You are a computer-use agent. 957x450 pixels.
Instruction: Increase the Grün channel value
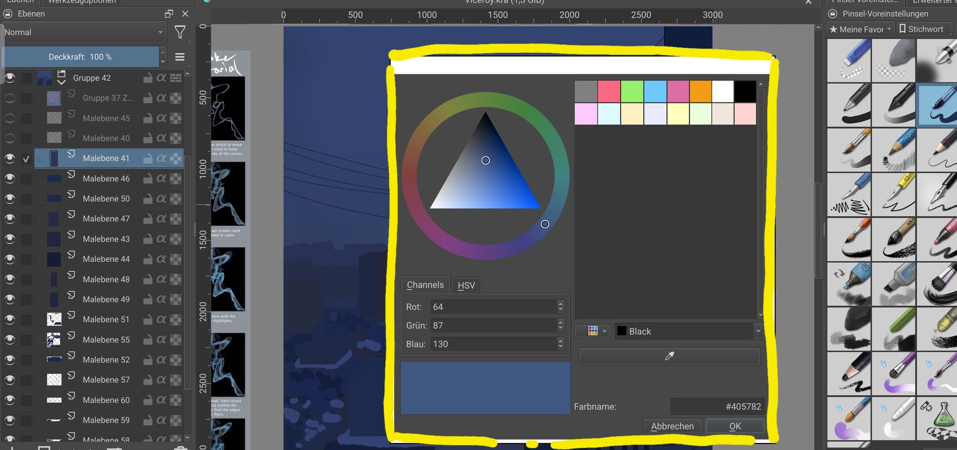click(x=561, y=322)
